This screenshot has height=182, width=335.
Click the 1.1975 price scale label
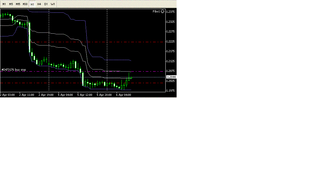(x=171, y=91)
